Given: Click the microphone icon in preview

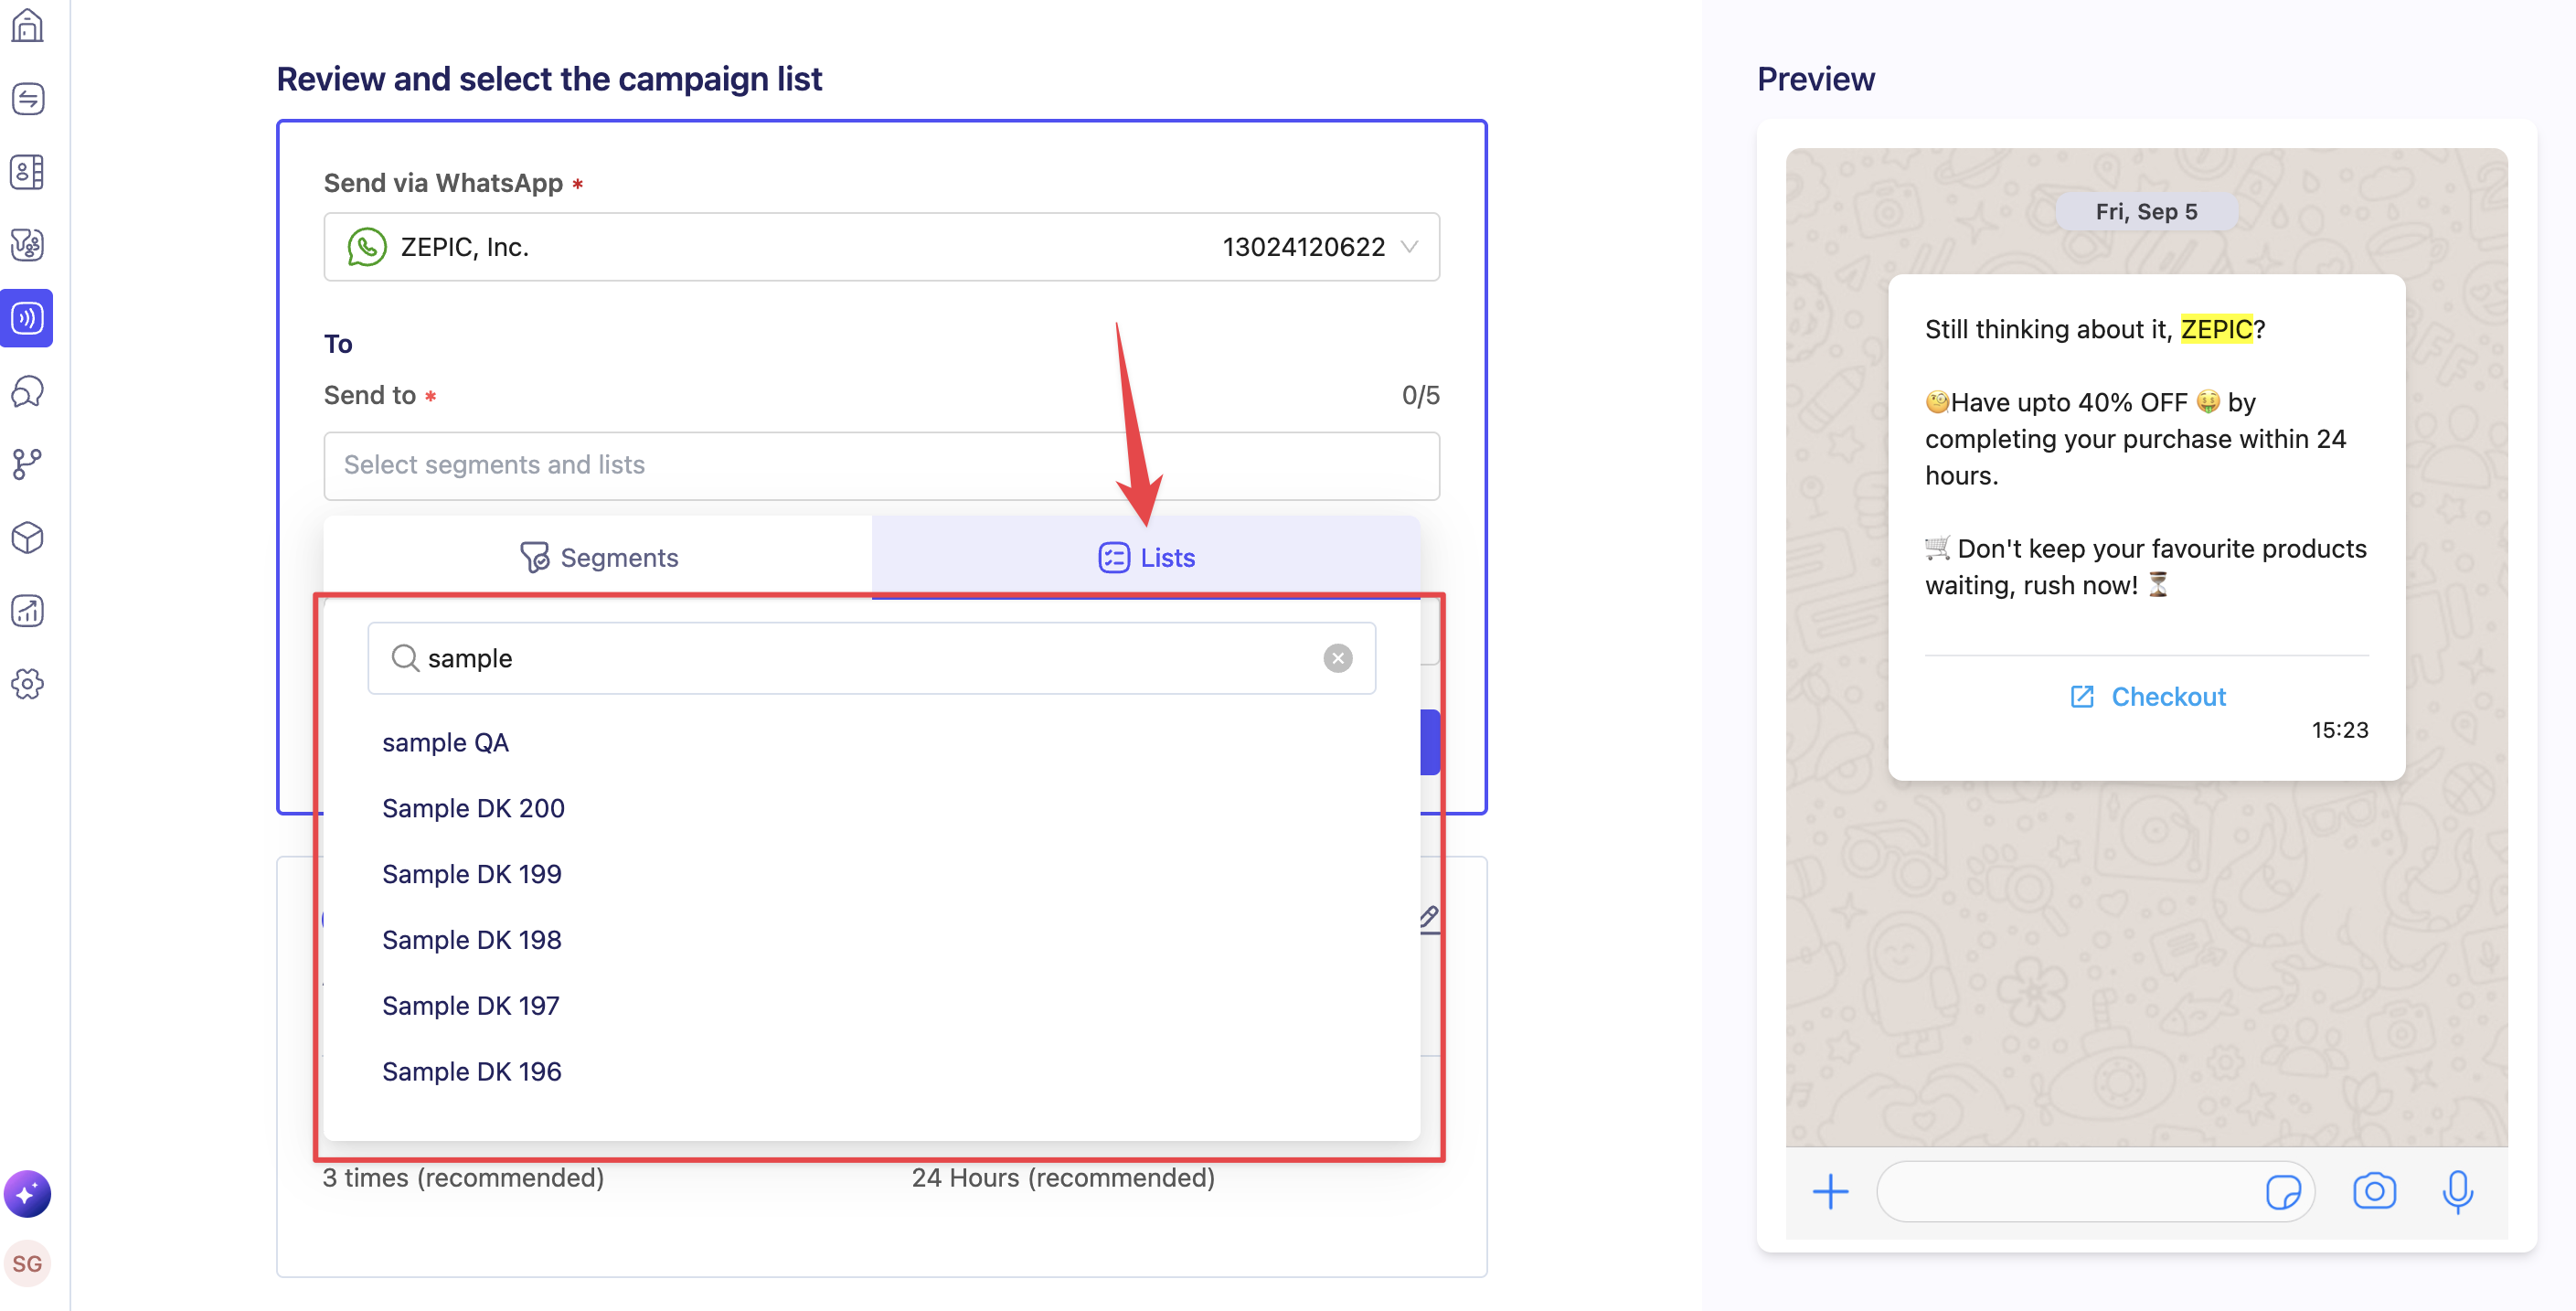Looking at the screenshot, I should tap(2457, 1192).
